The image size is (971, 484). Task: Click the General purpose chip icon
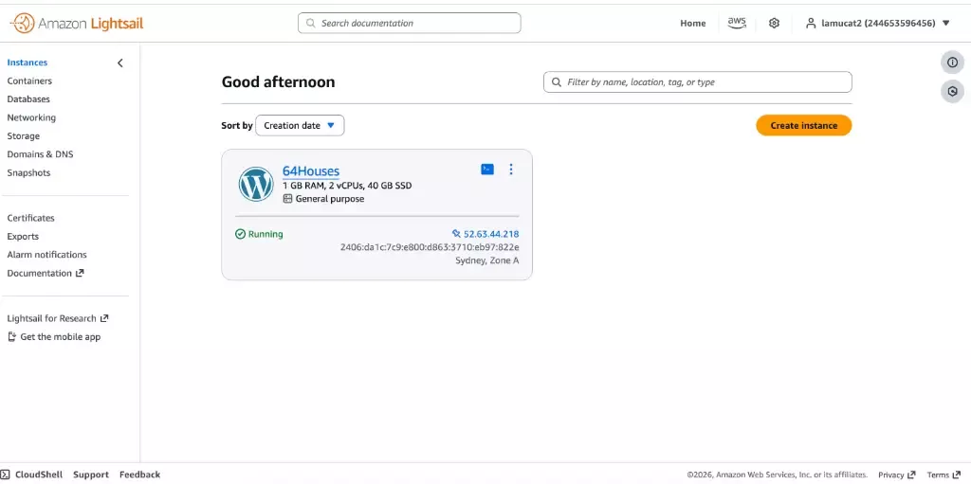pyautogui.click(x=287, y=199)
